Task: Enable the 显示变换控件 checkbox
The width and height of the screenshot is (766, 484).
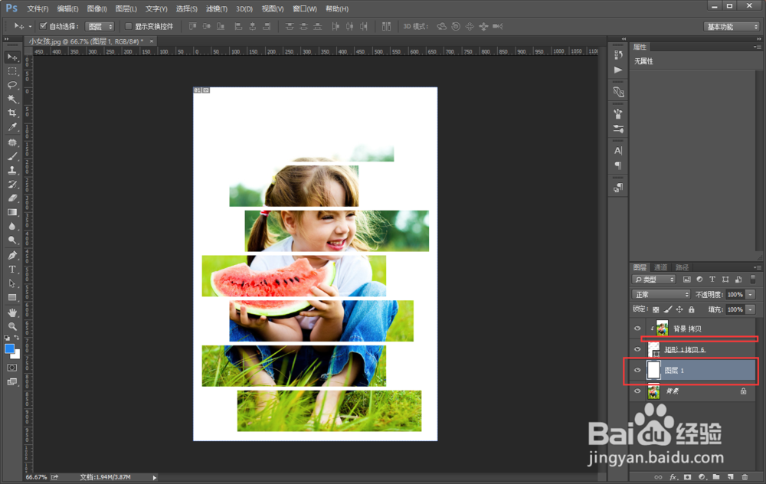Action: [129, 26]
